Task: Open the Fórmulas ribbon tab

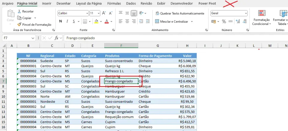Action: 114,4
